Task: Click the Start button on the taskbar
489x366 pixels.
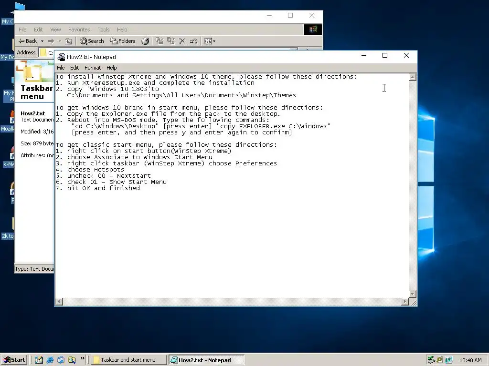Action: 14,360
